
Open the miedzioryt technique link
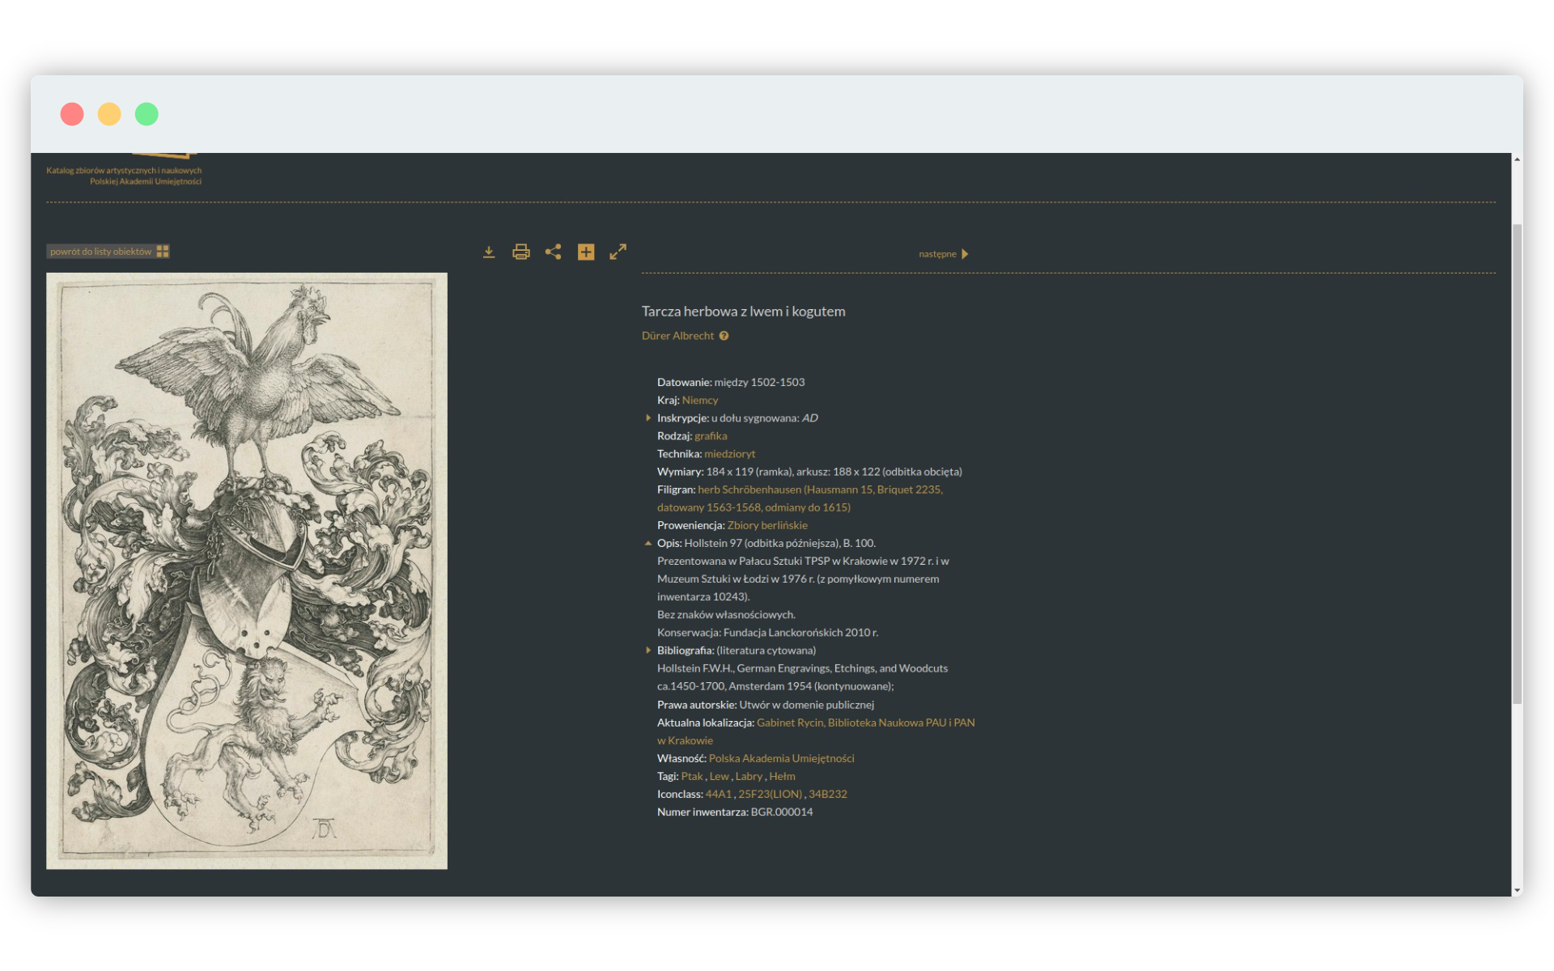click(730, 454)
